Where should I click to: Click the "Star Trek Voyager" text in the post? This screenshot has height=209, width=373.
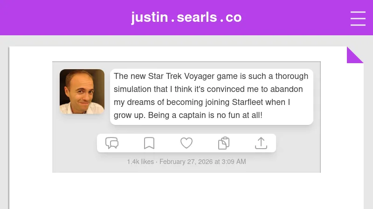tap(179, 76)
